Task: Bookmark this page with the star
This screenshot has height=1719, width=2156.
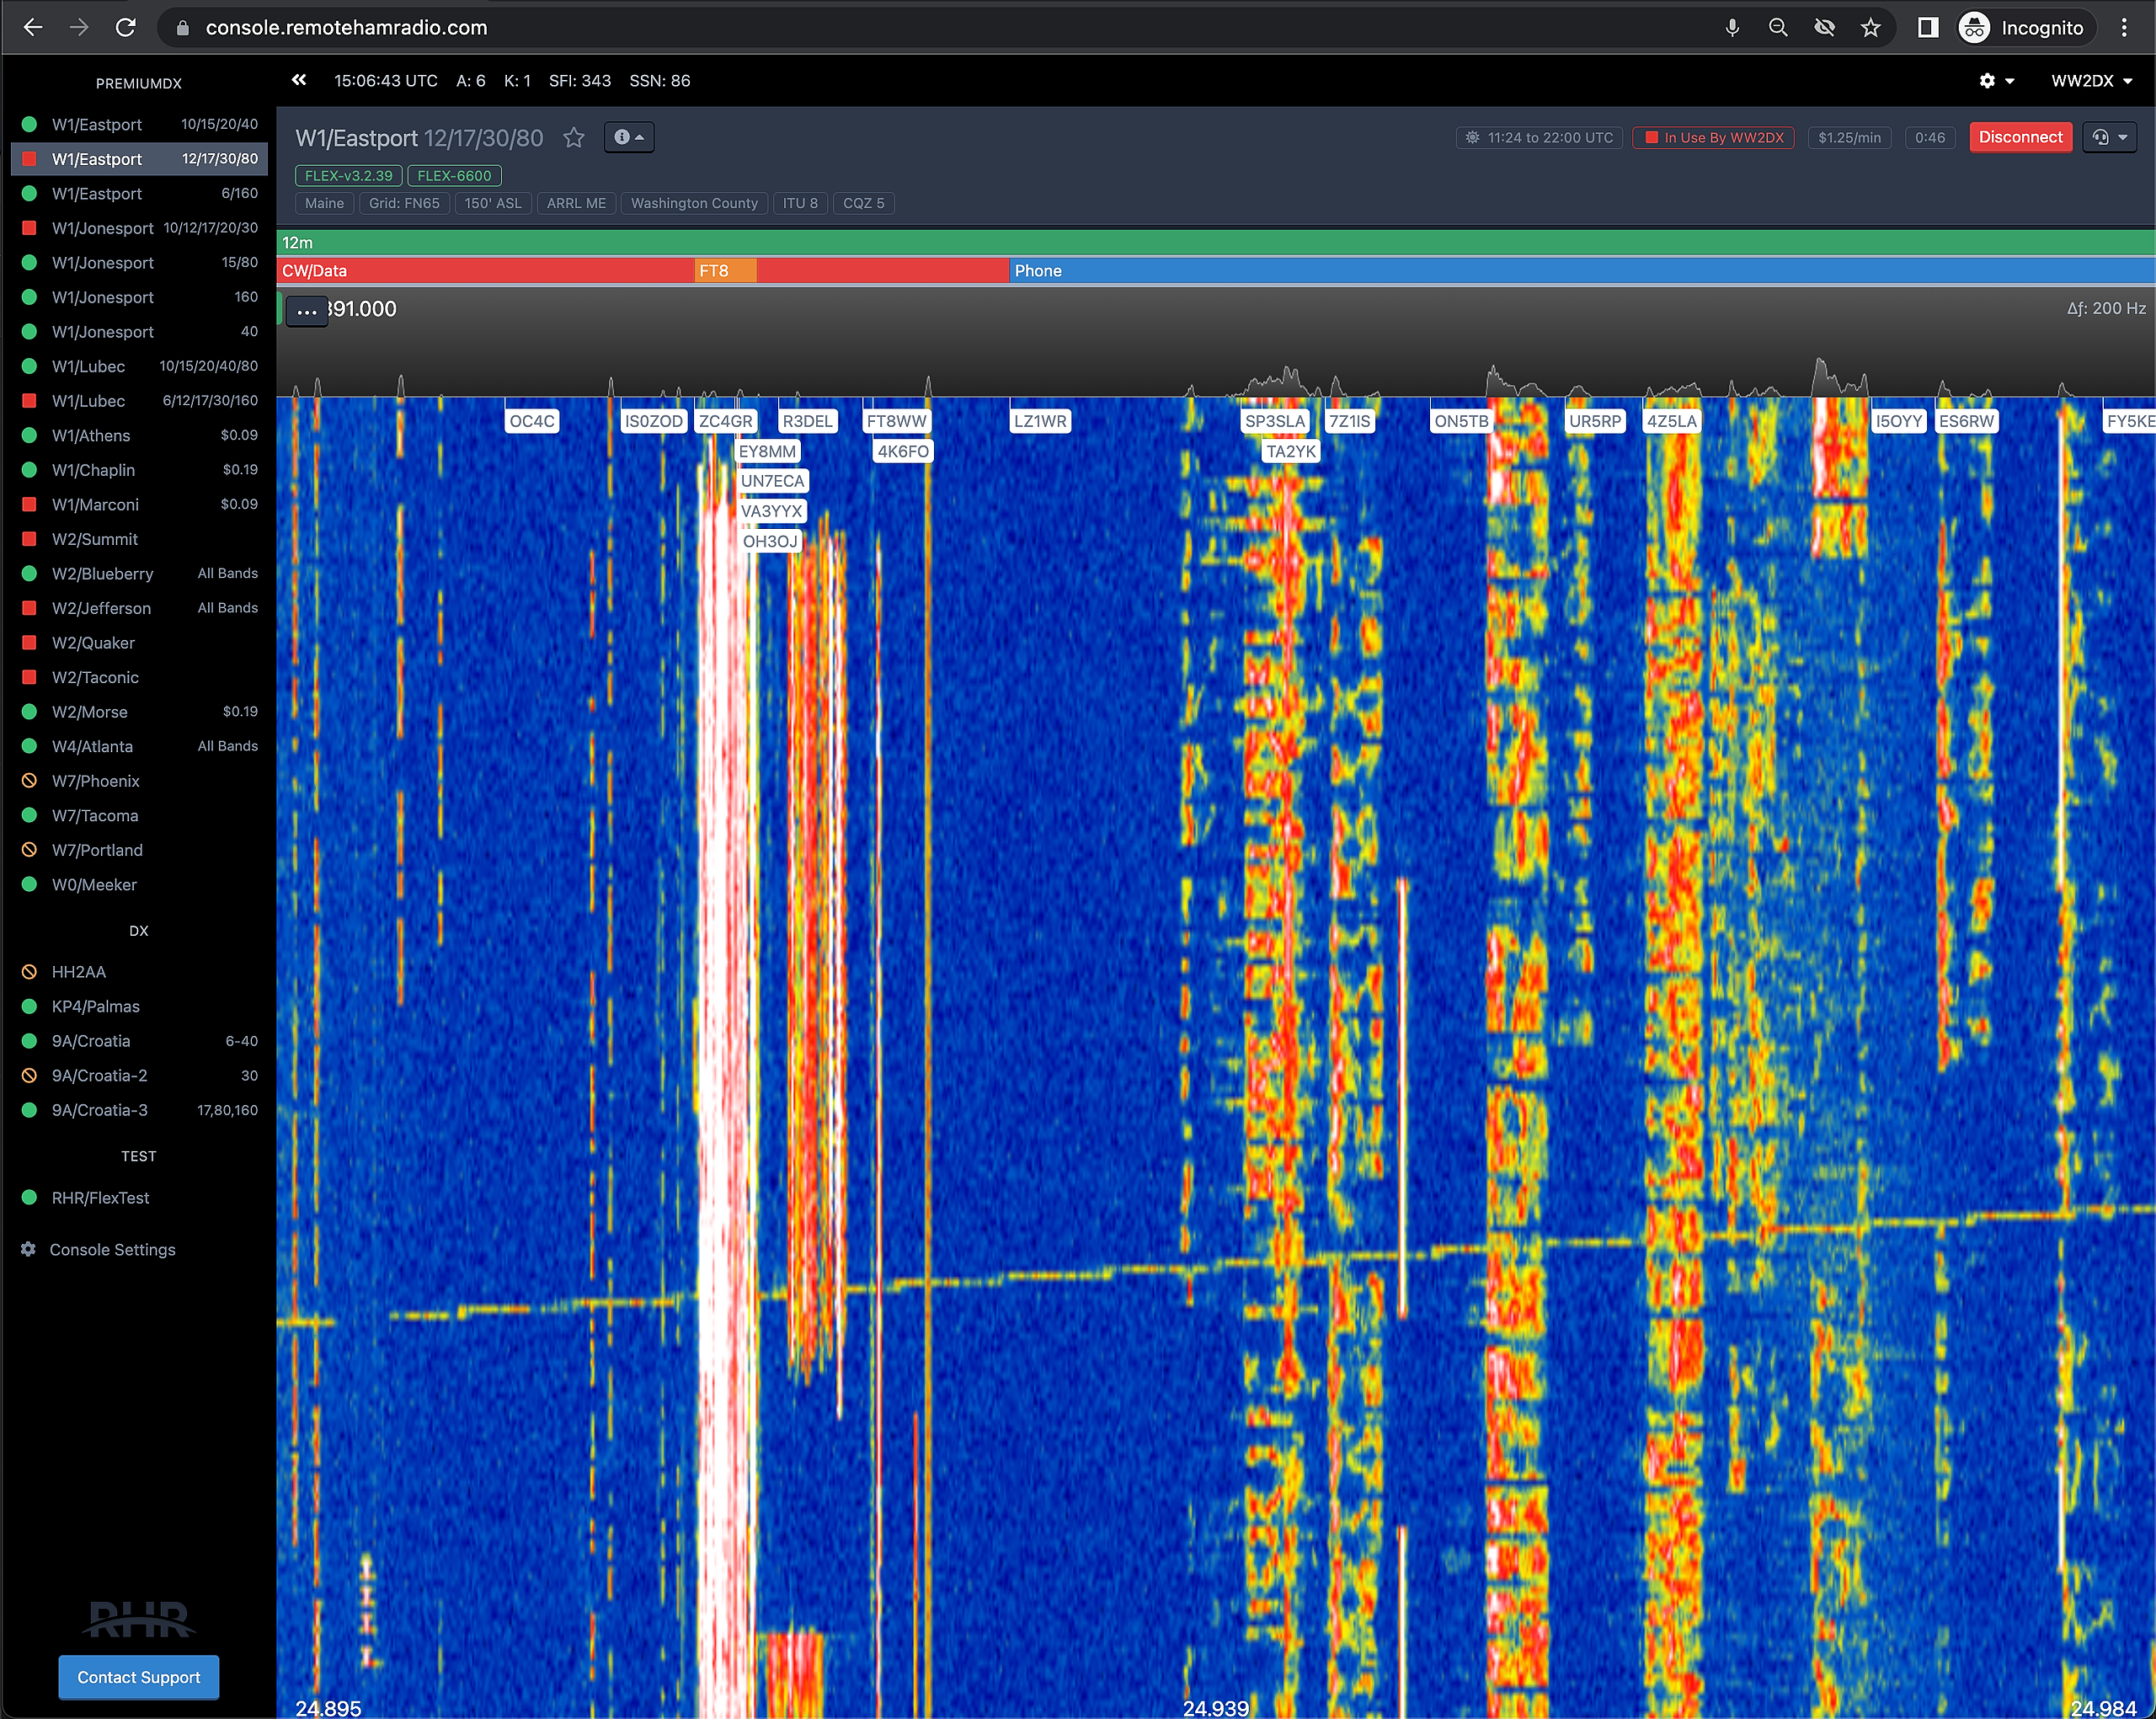Action: 1870,28
